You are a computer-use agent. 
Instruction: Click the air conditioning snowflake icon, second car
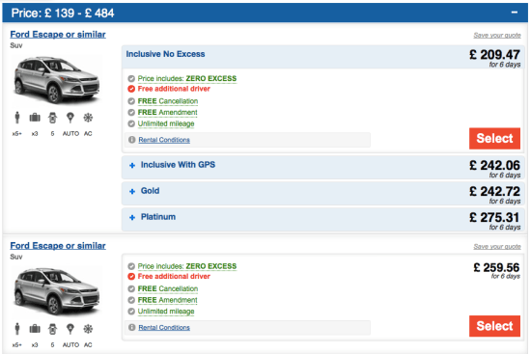pyautogui.click(x=88, y=329)
